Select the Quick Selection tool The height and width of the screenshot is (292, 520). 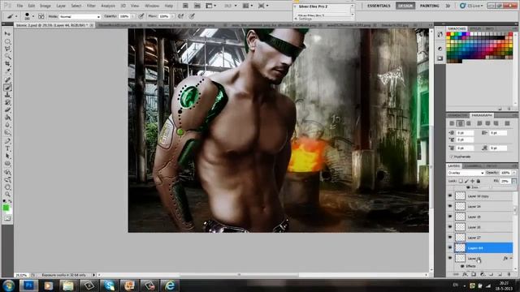[x=7, y=56]
